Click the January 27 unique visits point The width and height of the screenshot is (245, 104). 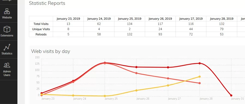(x=168, y=86)
